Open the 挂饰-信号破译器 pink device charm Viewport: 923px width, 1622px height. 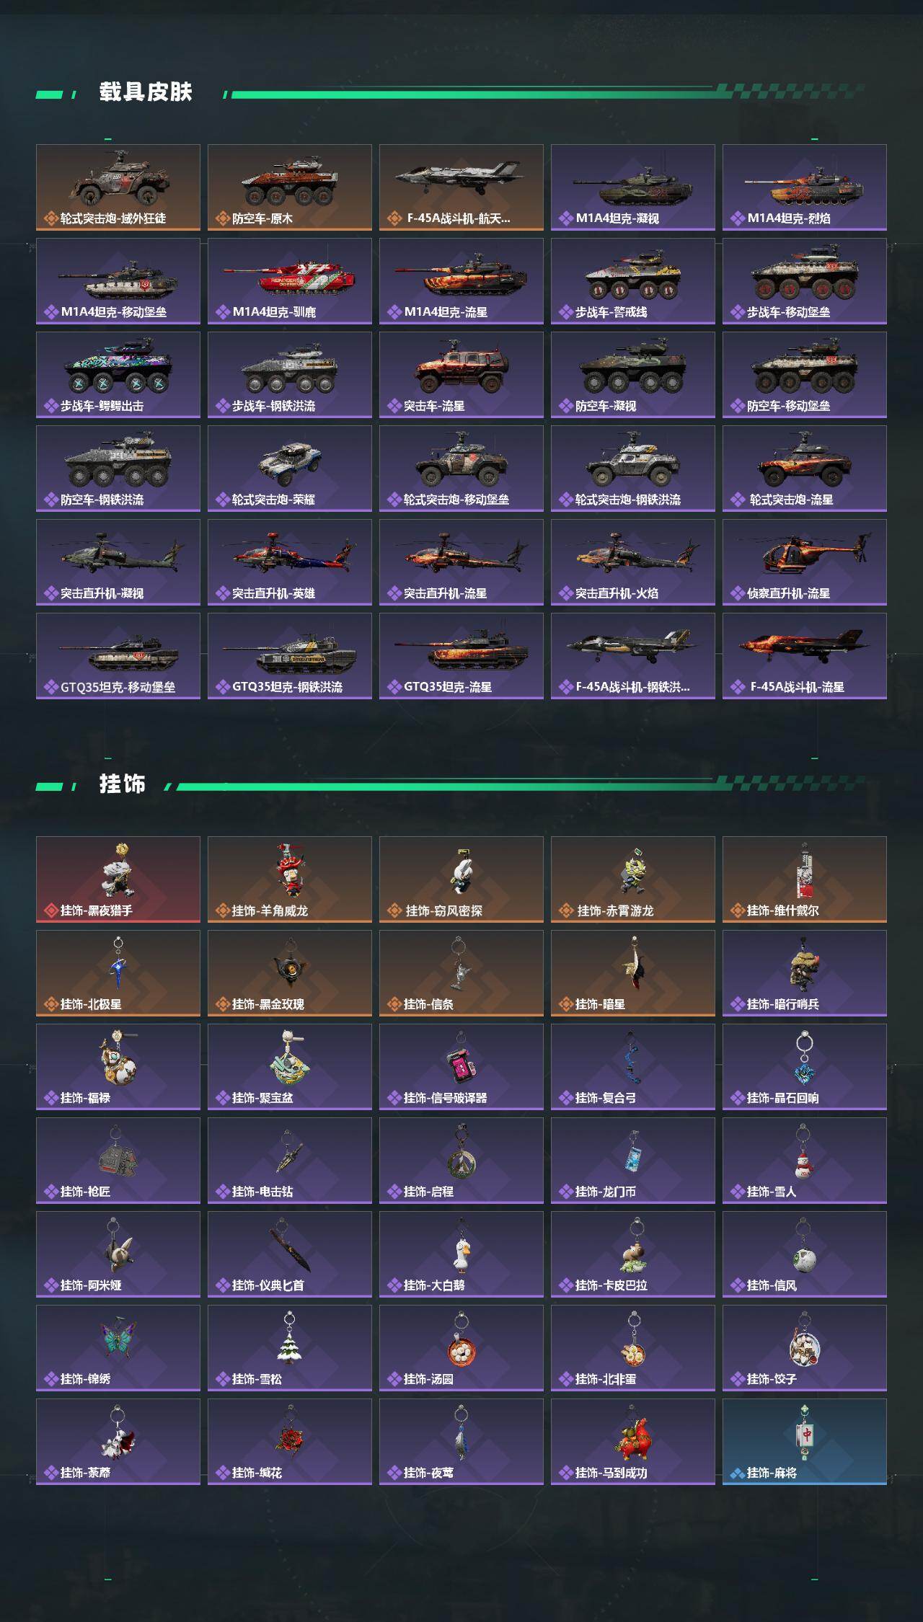click(461, 1067)
